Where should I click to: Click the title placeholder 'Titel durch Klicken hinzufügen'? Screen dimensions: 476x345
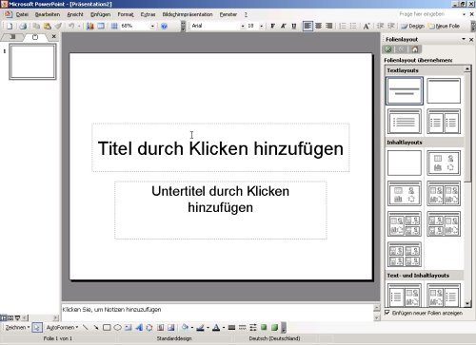[221, 147]
